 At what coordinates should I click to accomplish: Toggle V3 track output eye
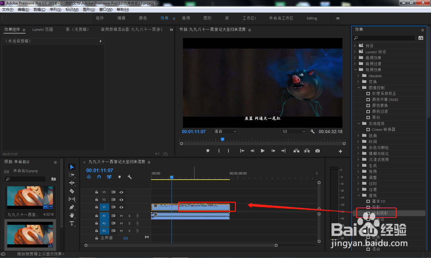point(121,192)
